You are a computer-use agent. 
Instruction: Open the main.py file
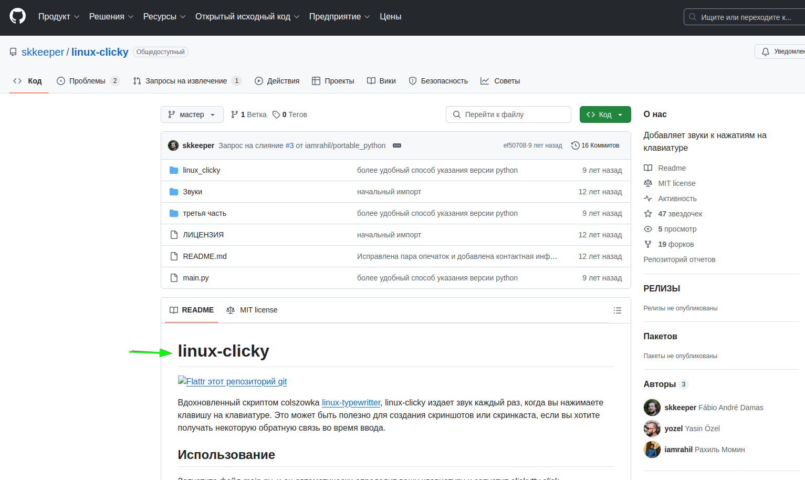196,278
